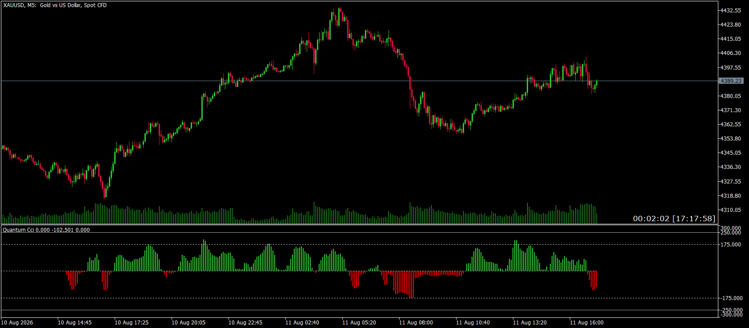Click the 175.000 CCI level label
This screenshot has height=328, width=749.
[x=731, y=244]
